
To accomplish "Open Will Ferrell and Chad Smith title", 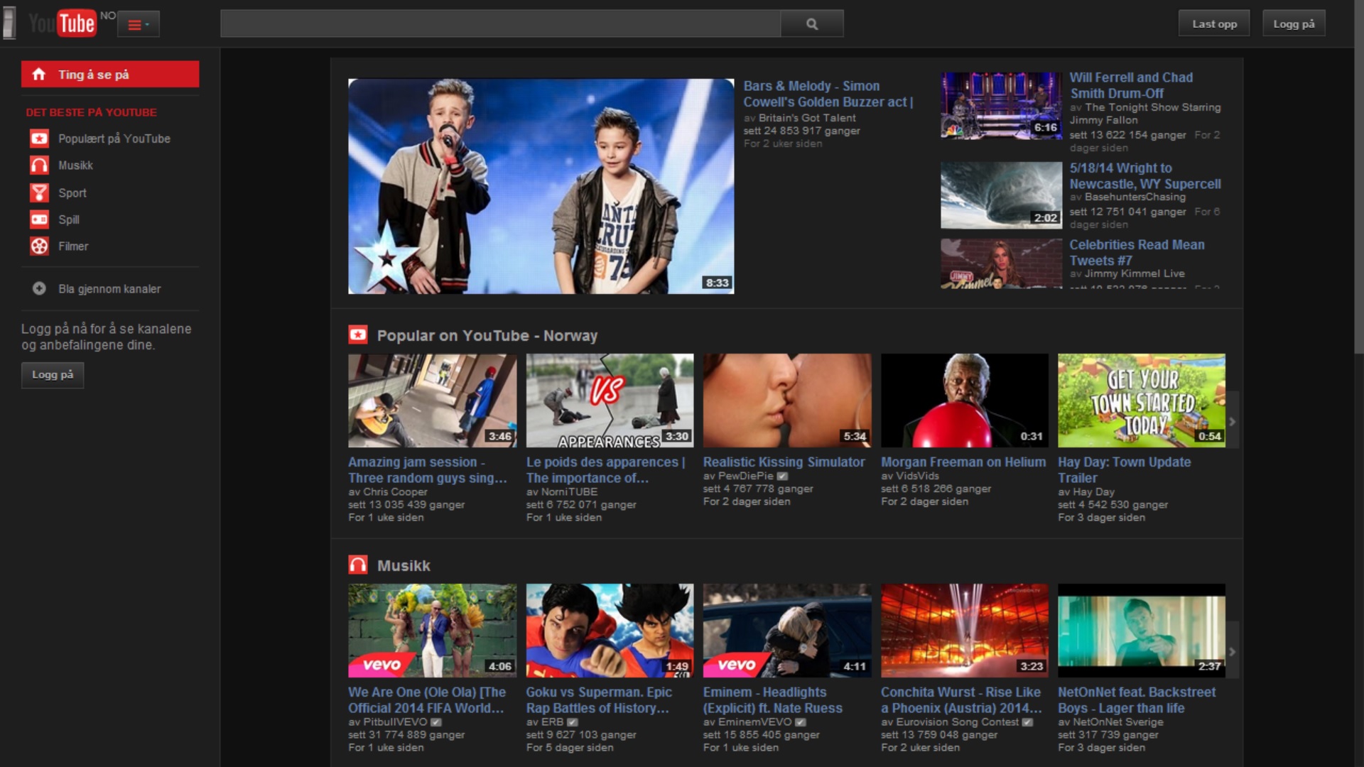I will (1131, 85).
